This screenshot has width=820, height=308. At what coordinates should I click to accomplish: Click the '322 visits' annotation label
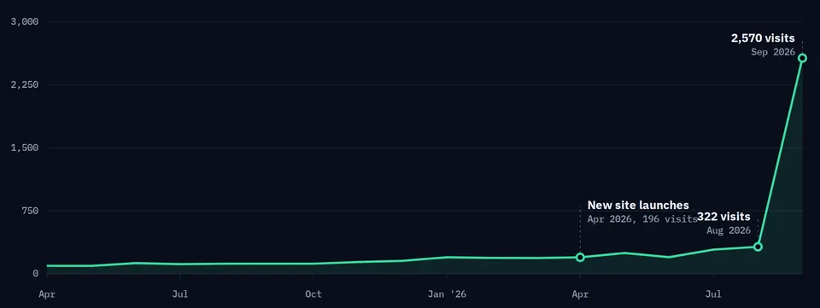723,217
